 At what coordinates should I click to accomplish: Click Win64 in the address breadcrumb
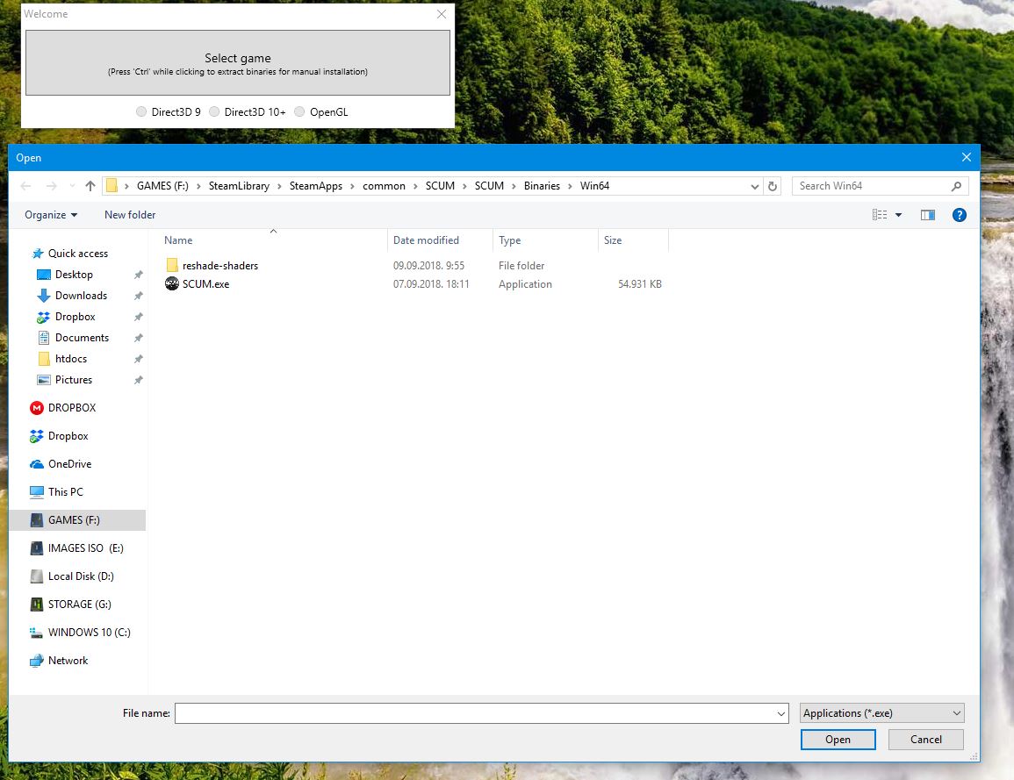tap(594, 186)
